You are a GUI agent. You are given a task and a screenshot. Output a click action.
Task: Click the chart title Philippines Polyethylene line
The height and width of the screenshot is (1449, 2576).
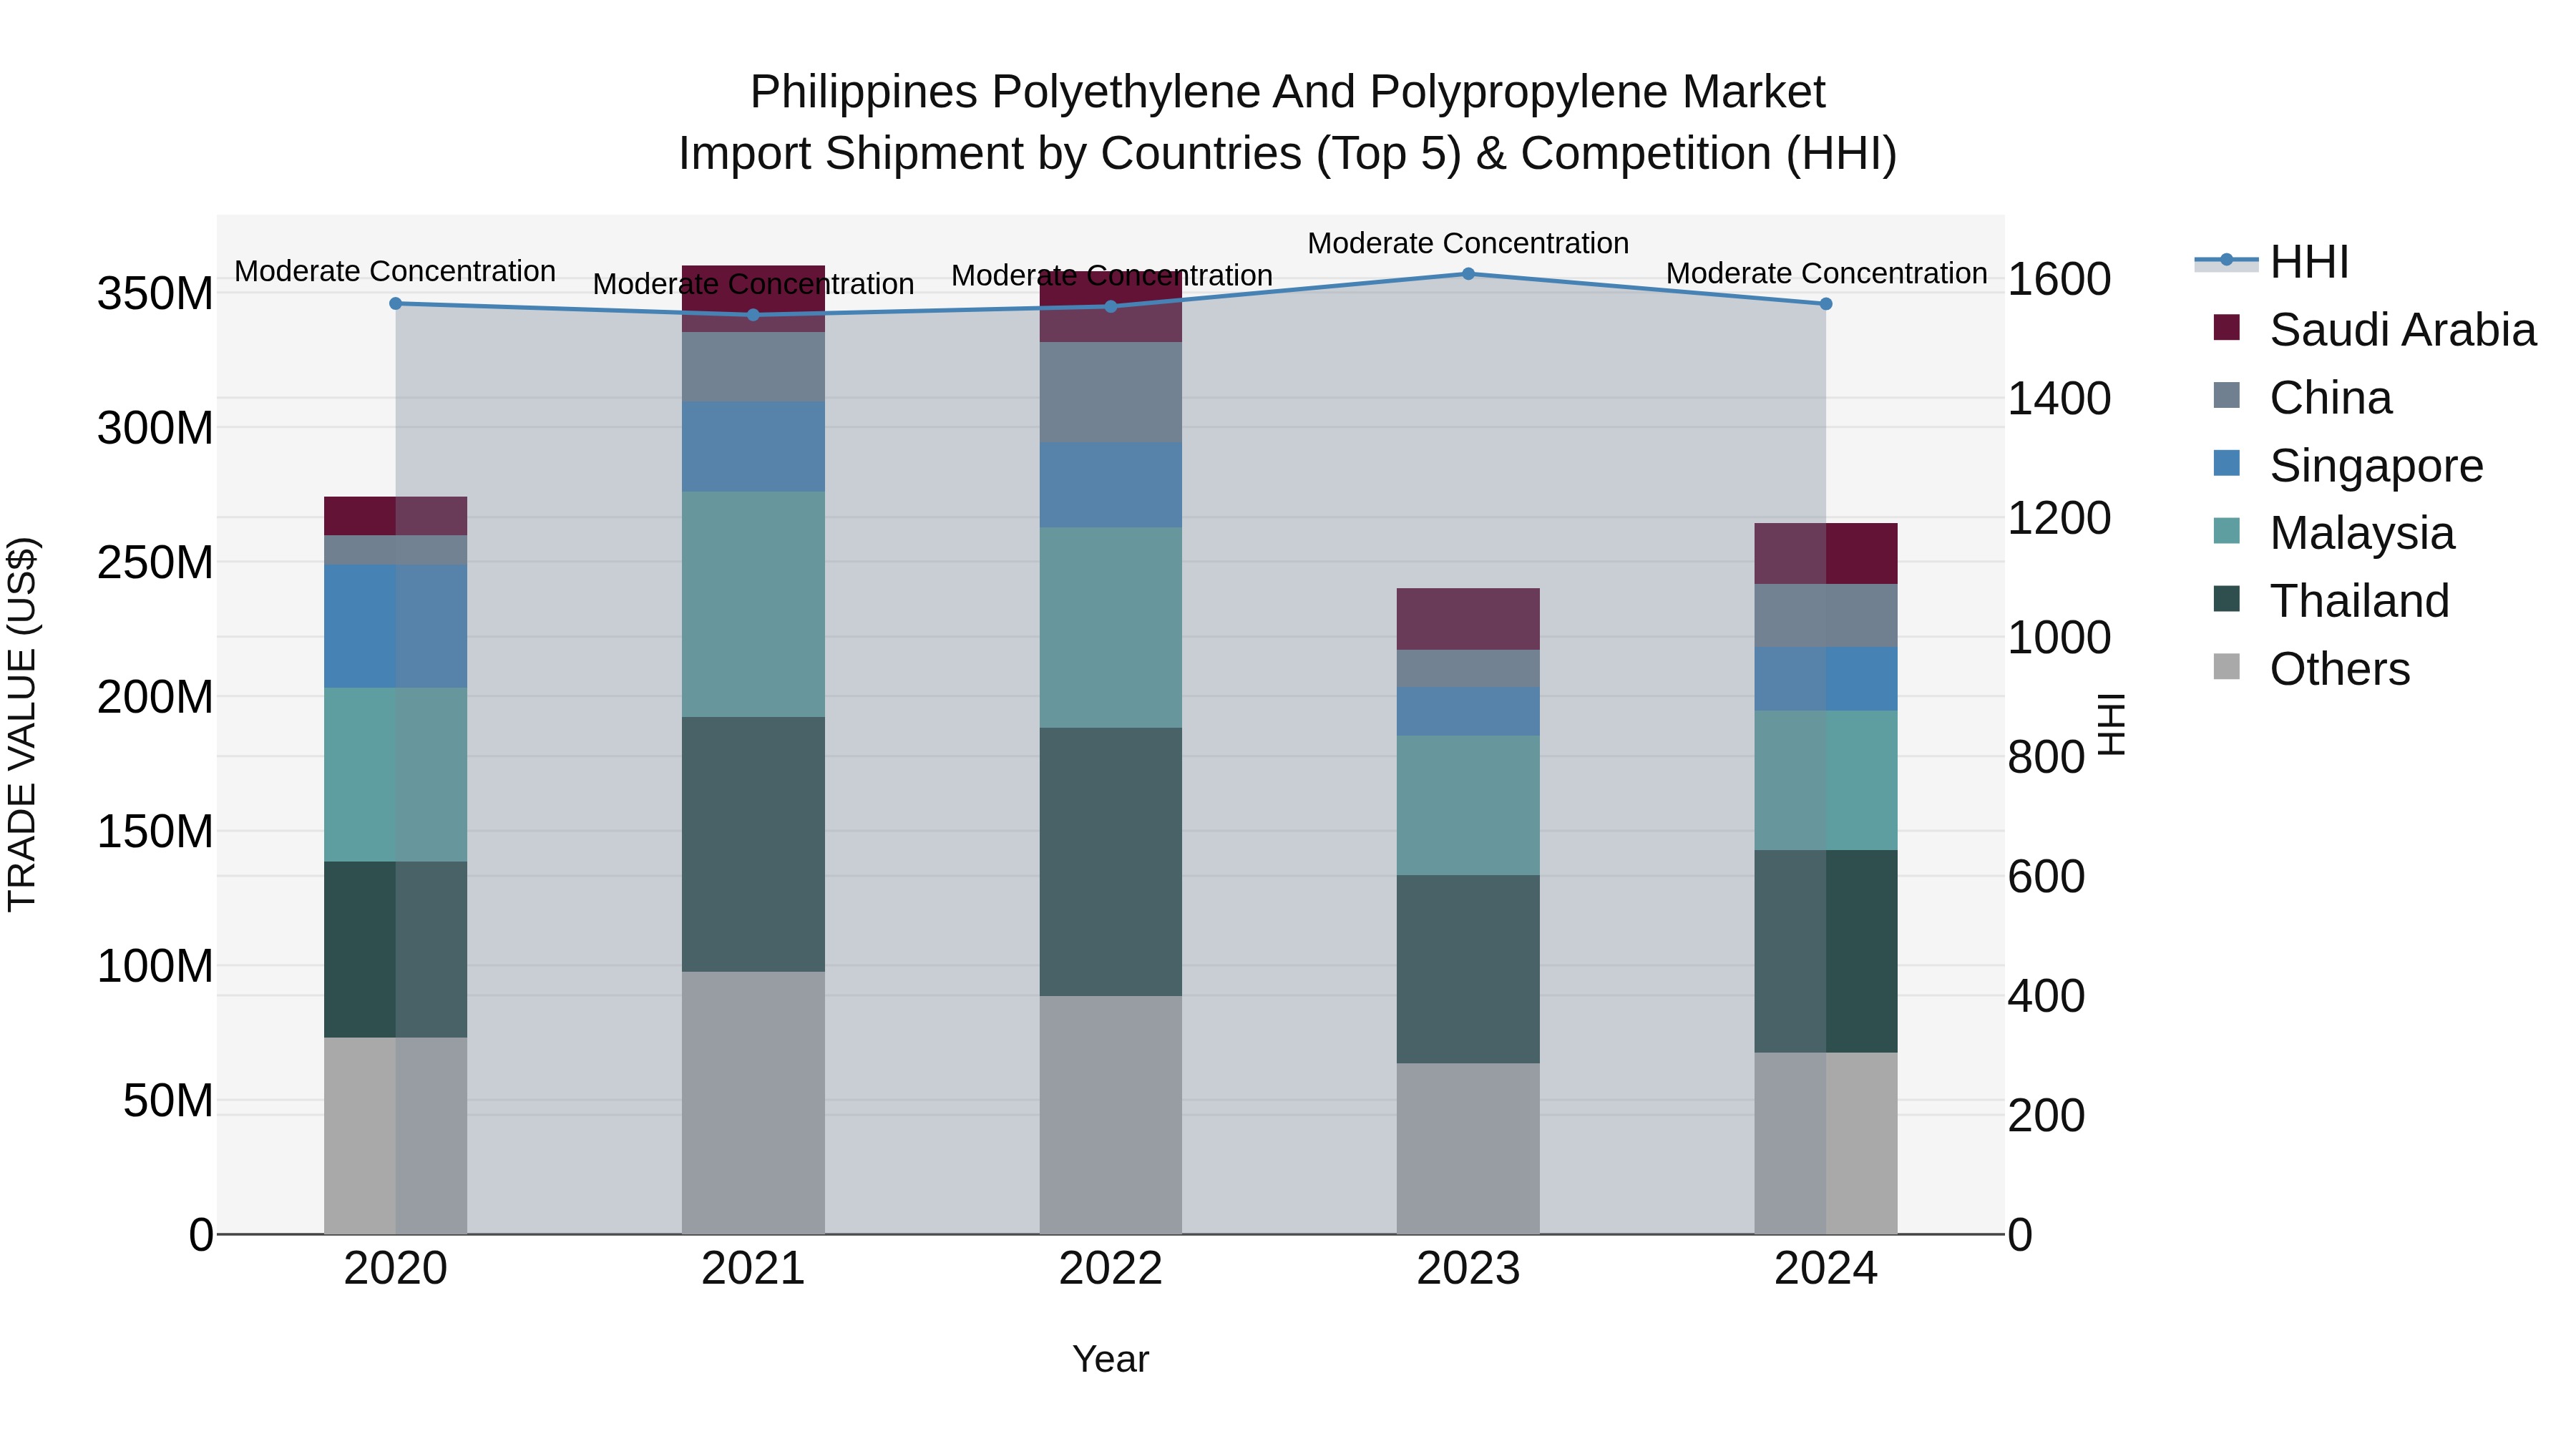pos(1288,91)
